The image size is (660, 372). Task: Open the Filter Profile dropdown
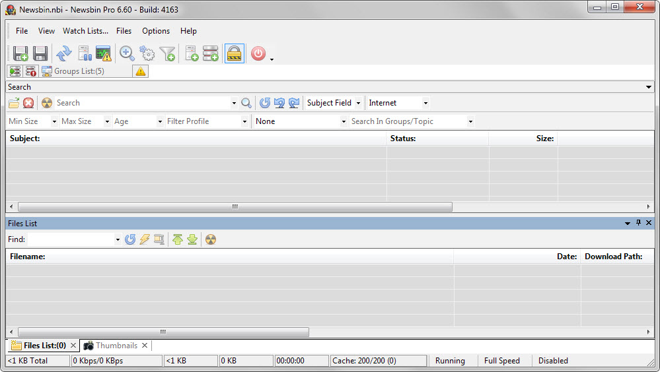point(244,121)
